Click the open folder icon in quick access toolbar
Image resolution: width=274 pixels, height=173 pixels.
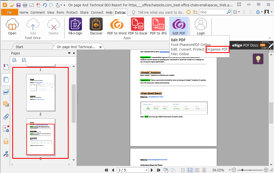(x=12, y=5)
